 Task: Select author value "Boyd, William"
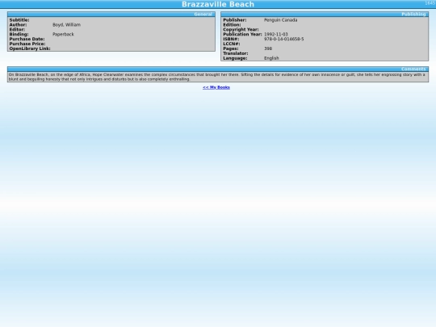pyautogui.click(x=66, y=25)
